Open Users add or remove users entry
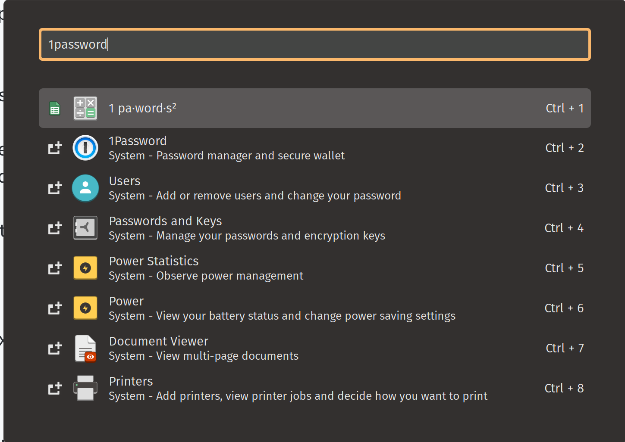The image size is (625, 442). point(315,188)
